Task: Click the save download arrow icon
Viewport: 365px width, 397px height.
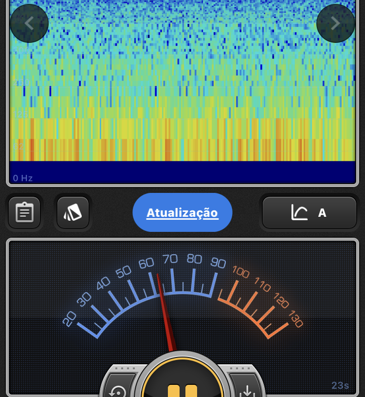Action: 247,390
